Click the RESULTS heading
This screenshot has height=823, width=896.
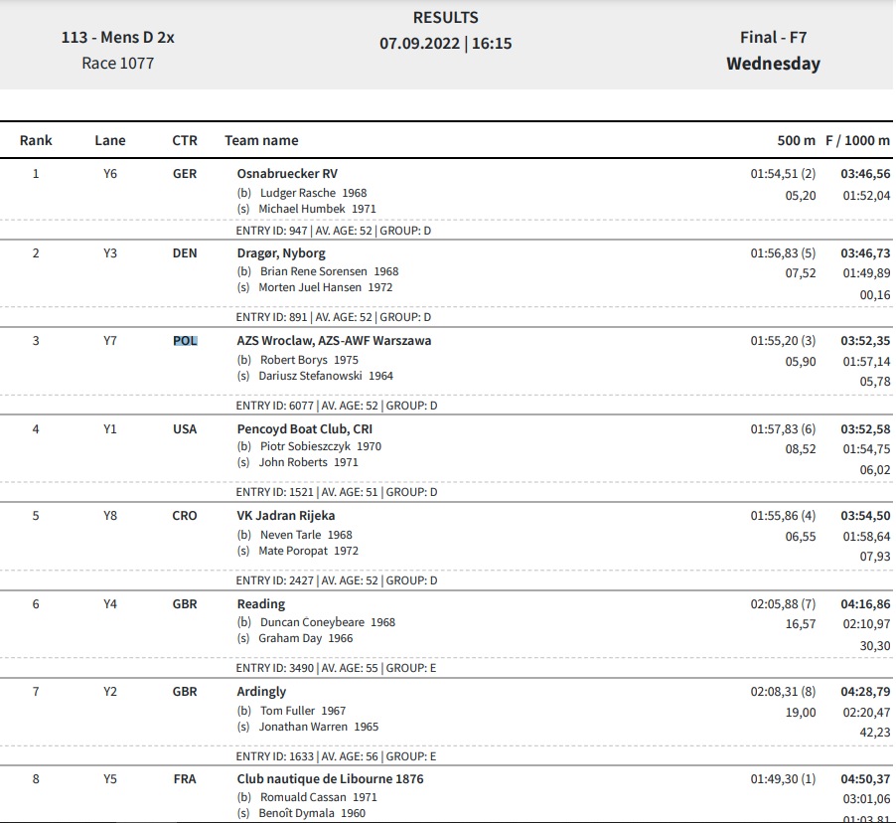[x=446, y=18]
